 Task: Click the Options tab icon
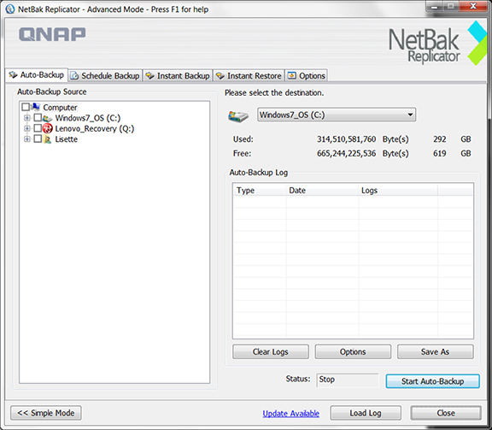[292, 76]
